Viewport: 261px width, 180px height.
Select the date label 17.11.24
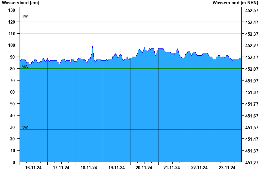[61, 168]
